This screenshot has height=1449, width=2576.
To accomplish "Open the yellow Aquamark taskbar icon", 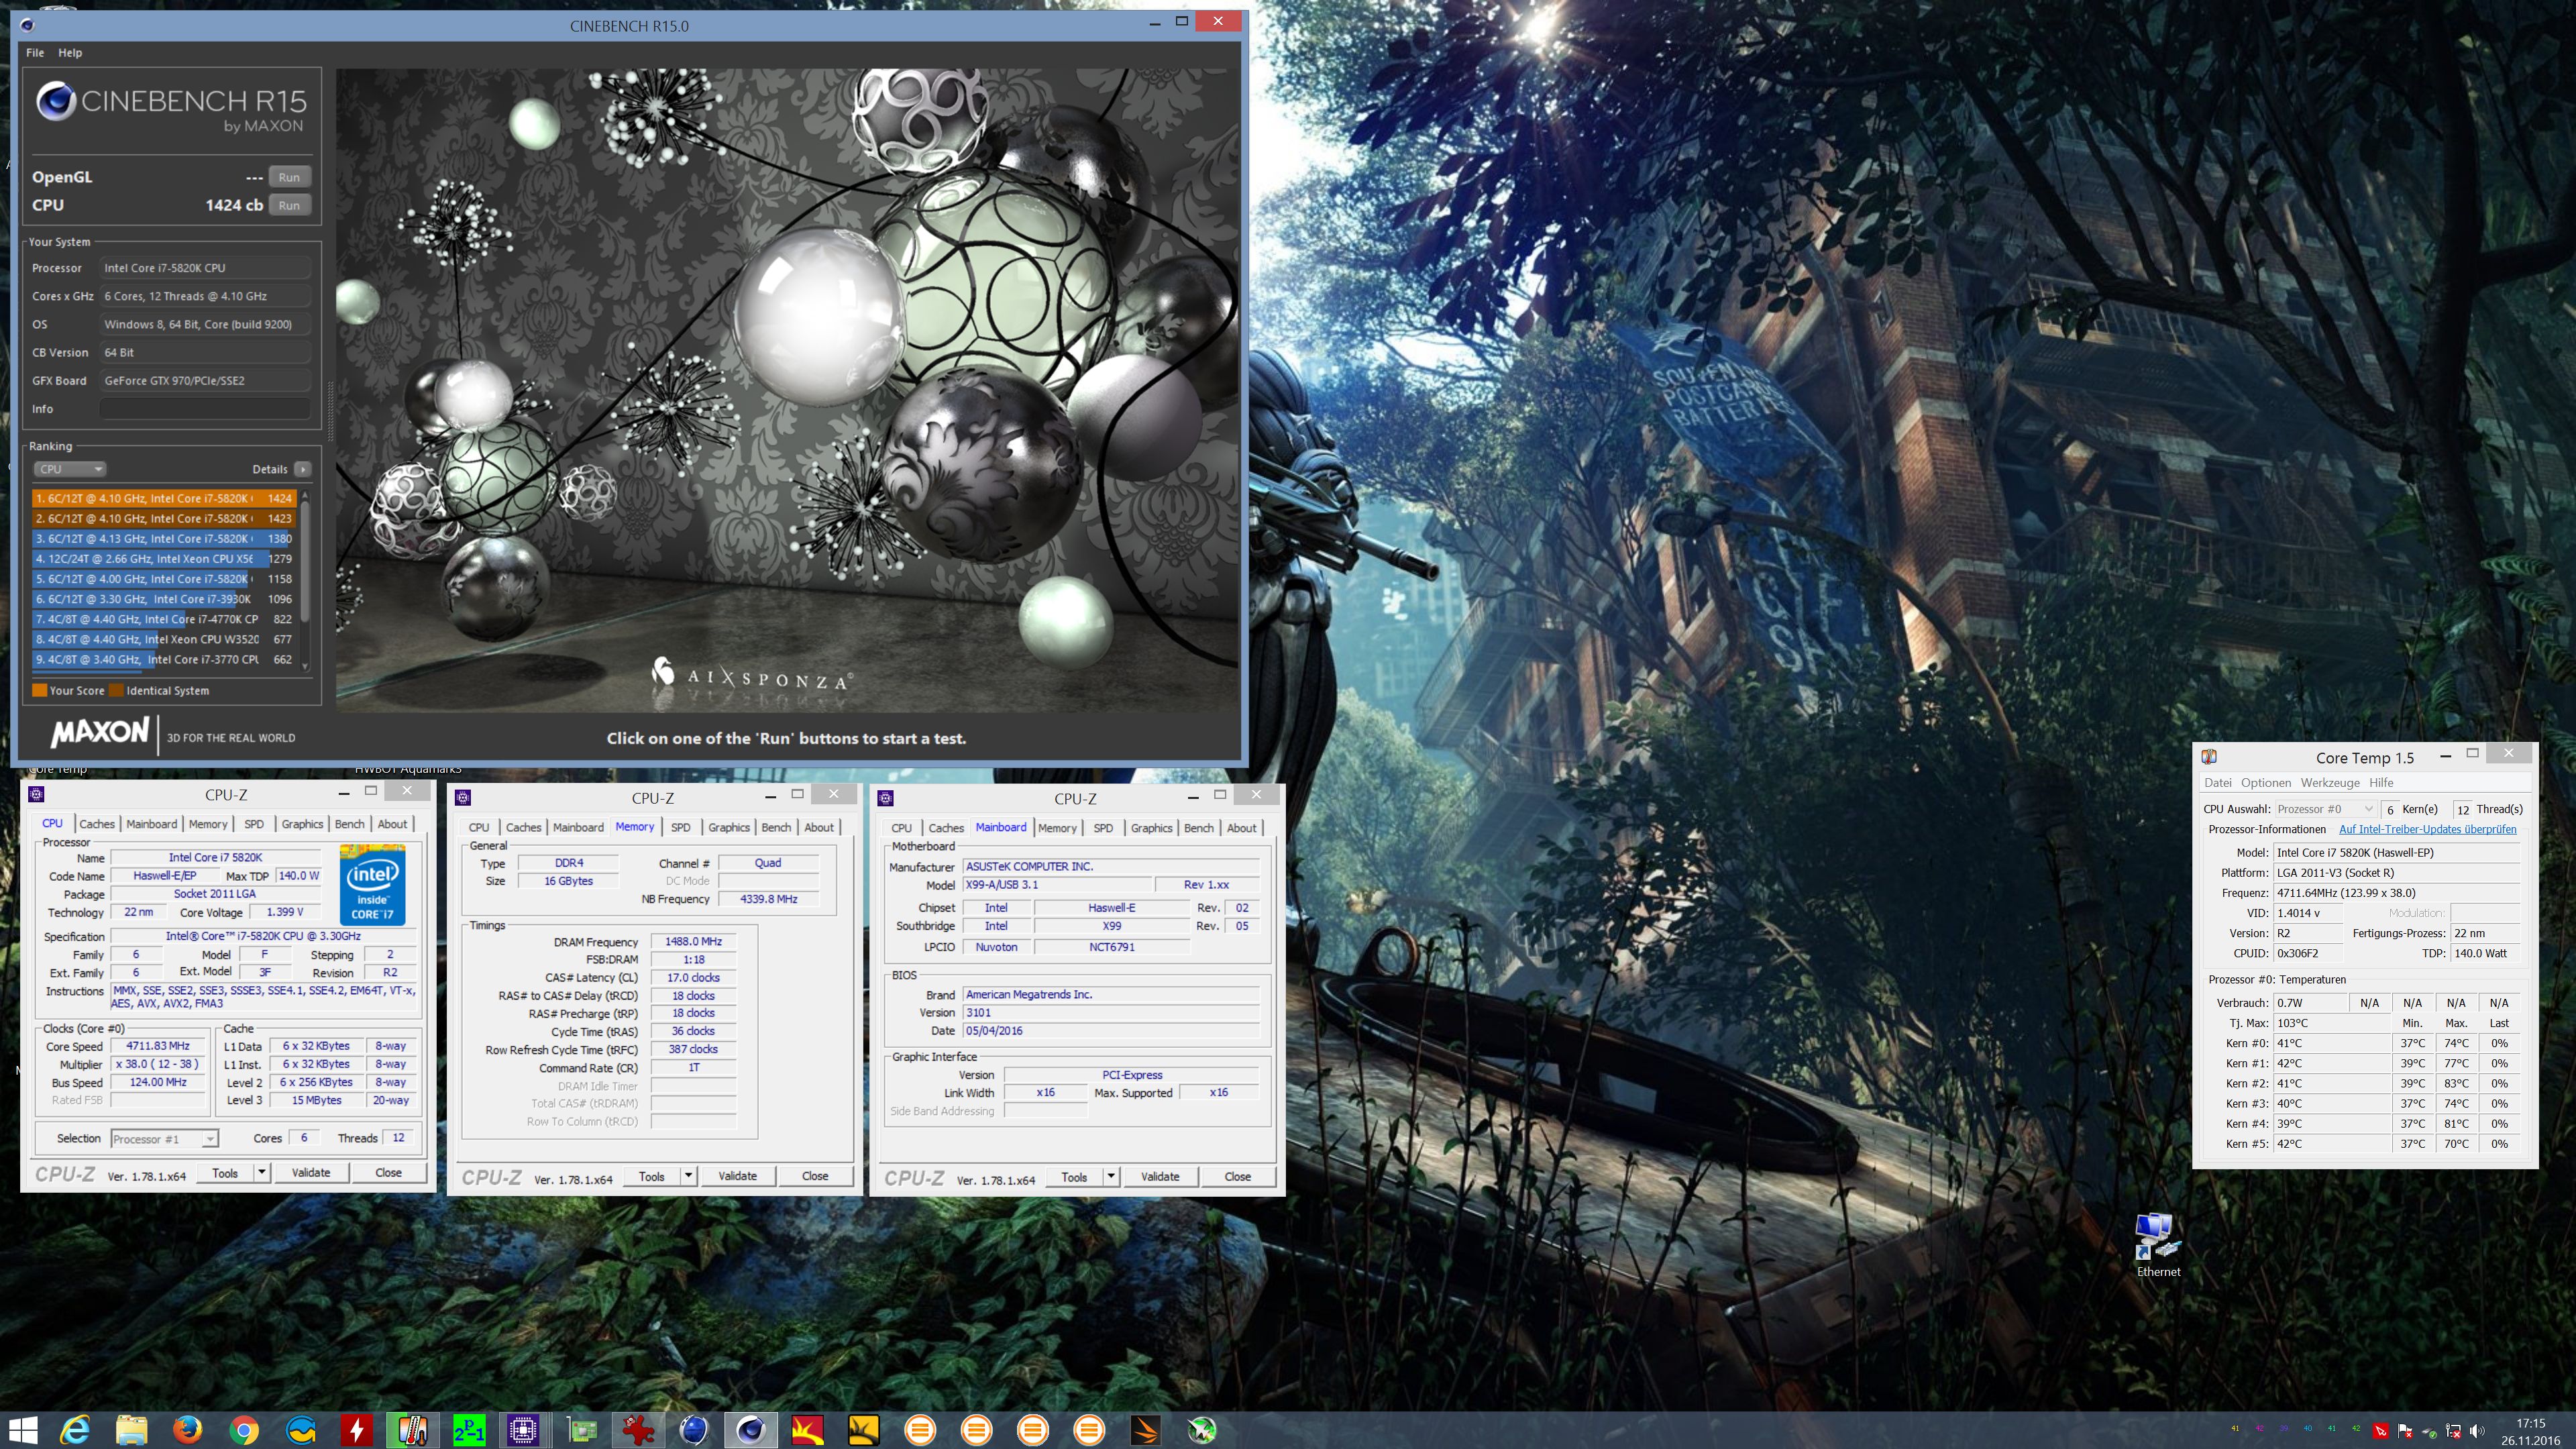I will point(863,1430).
